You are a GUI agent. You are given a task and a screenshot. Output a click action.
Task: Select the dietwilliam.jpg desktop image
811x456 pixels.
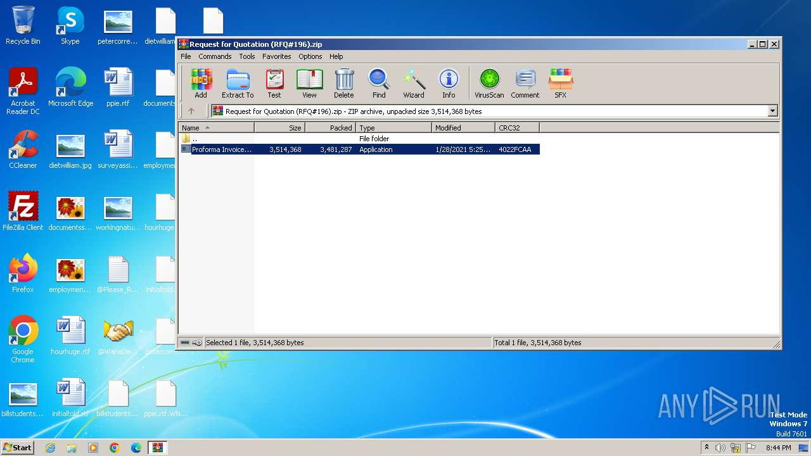(70, 150)
